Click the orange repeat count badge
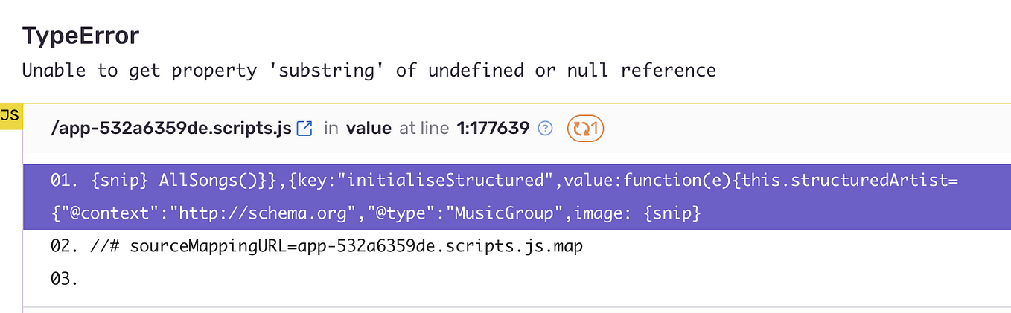 585,129
